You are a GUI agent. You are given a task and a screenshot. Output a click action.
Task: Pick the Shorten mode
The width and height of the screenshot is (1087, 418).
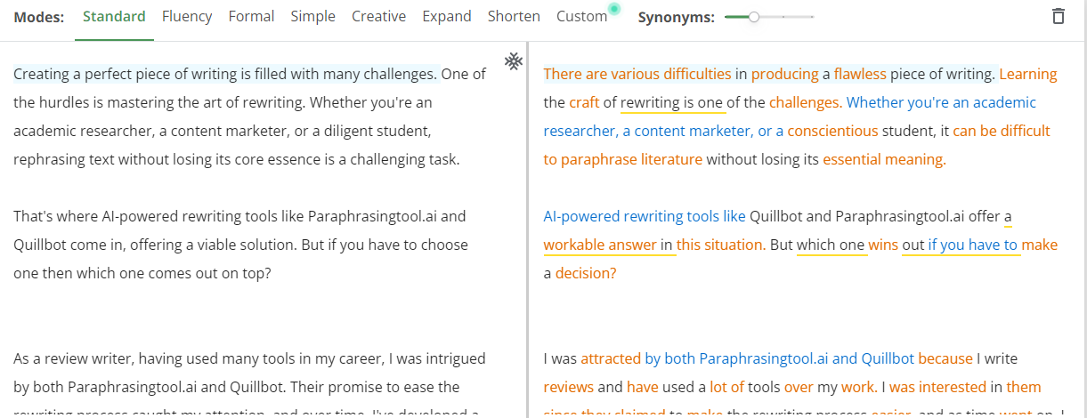point(514,16)
